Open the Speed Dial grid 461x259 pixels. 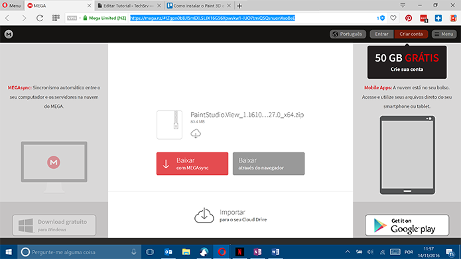point(56,18)
